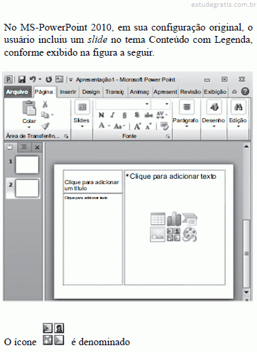Viewport: 257px width, 352px height.
Task: Click the Insert Table placeholder icon
Action: [158, 219]
